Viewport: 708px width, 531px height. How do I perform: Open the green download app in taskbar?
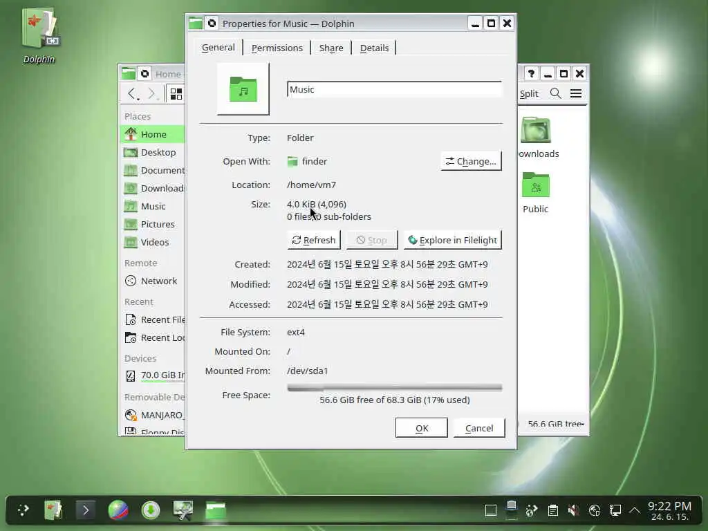150,510
